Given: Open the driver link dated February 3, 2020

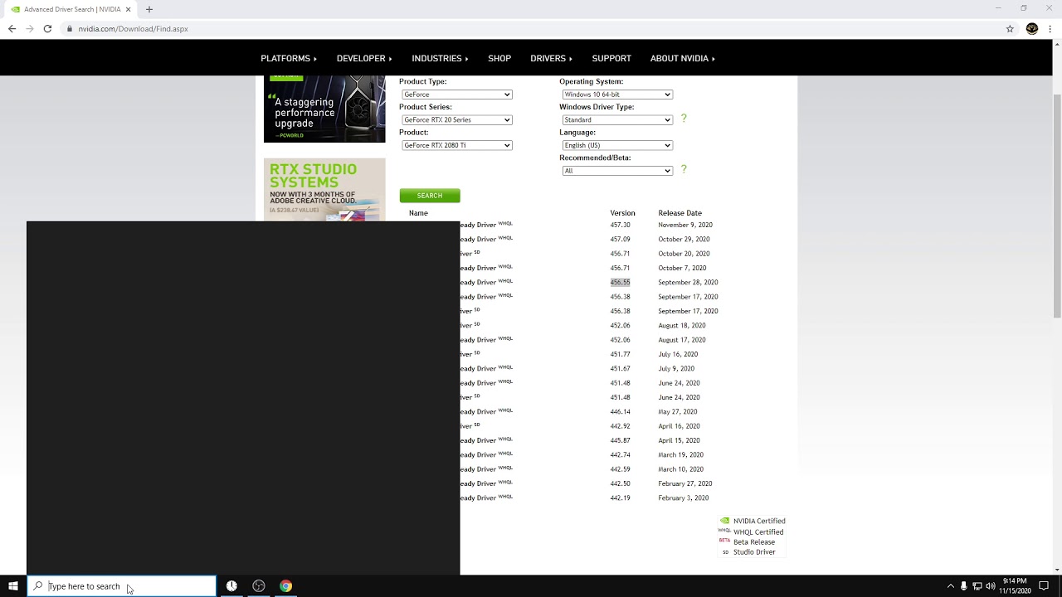Looking at the screenshot, I should [x=486, y=498].
